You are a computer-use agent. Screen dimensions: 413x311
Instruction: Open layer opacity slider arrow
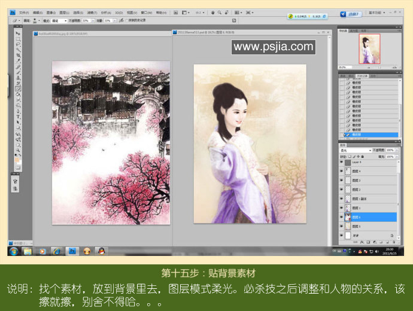pos(397,150)
